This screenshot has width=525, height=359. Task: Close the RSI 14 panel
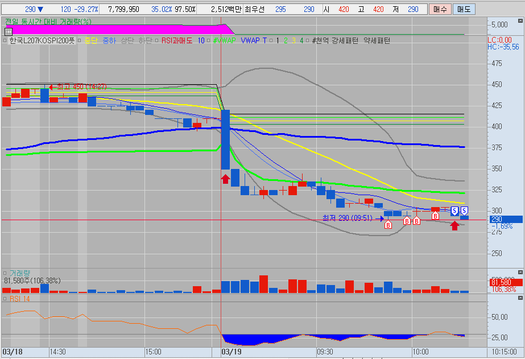[x=520, y=298]
